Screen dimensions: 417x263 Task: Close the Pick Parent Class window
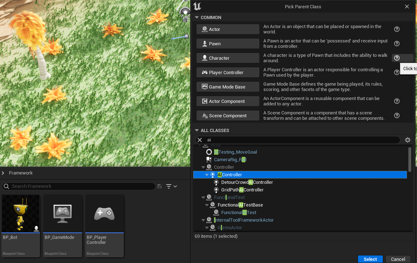tap(407, 6)
